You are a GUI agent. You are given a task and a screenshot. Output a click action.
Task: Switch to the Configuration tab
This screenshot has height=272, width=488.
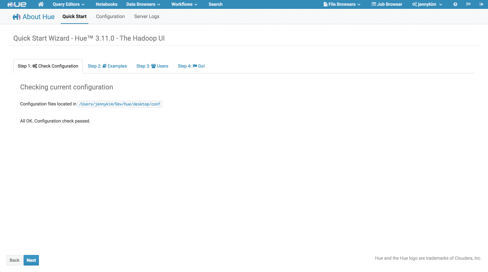[x=110, y=16]
